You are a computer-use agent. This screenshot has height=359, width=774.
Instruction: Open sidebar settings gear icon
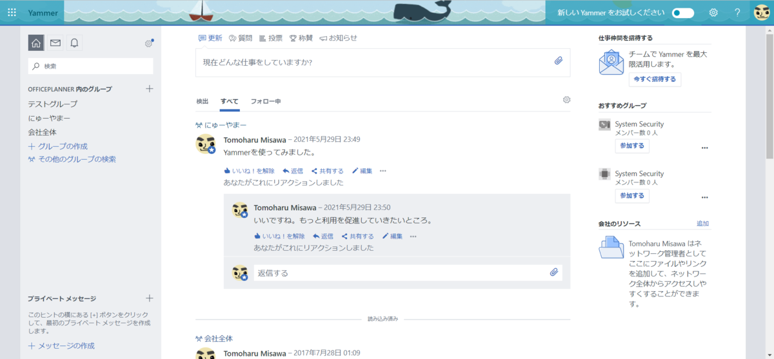tap(149, 43)
